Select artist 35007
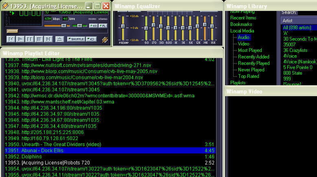Image resolution: width=317 pixels, height=177 pixels. 289,44
